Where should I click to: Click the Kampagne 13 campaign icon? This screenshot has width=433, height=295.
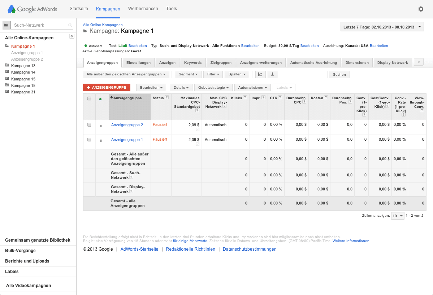tap(7, 65)
